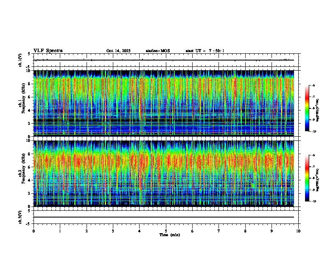Click bottom time axis tick label "8"
The height and width of the screenshot is (259, 336).
click(245, 231)
